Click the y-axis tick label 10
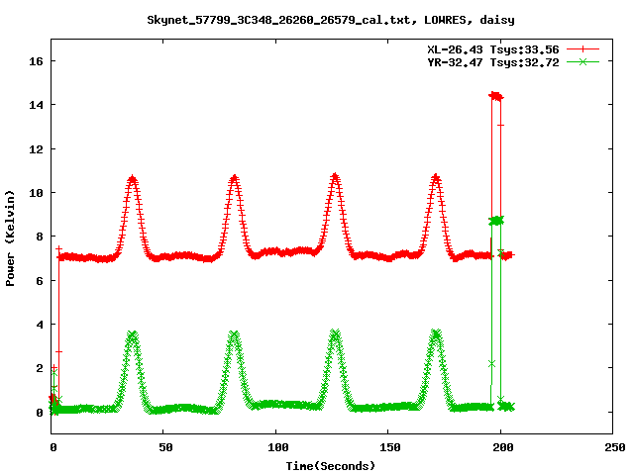Image resolution: width=634 pixels, height=475 pixels. pyautogui.click(x=36, y=193)
